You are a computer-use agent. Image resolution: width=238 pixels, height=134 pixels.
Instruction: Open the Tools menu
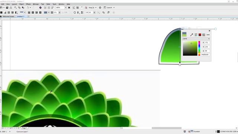pyautogui.click(x=54, y=4)
